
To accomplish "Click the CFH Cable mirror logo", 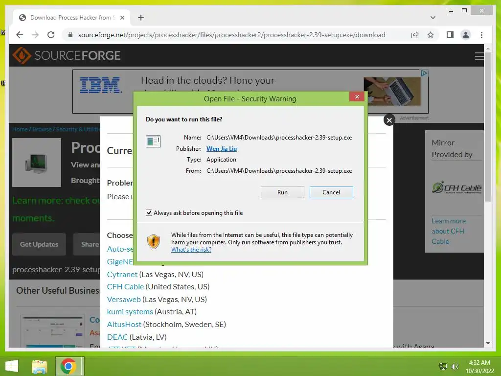I will pos(456,188).
